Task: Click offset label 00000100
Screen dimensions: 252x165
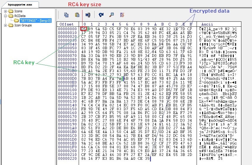Action: coord(67,90)
